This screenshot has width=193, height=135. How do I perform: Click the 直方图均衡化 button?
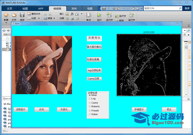[94, 47]
